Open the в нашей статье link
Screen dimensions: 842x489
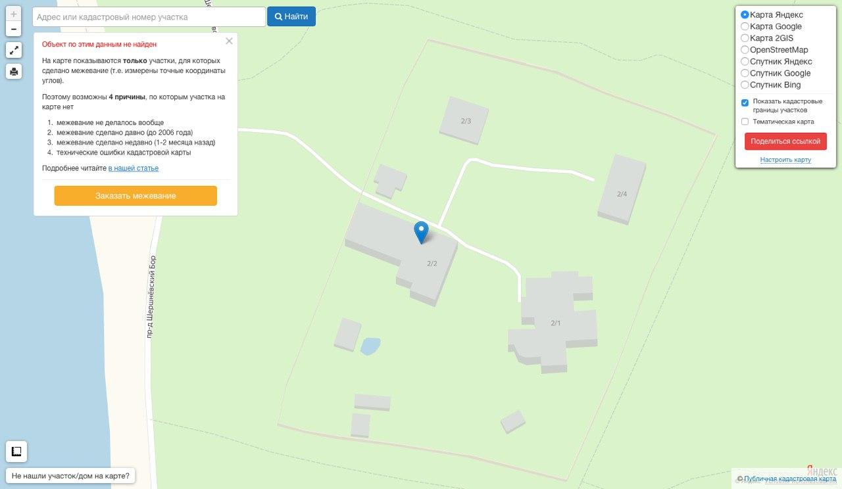tap(134, 168)
